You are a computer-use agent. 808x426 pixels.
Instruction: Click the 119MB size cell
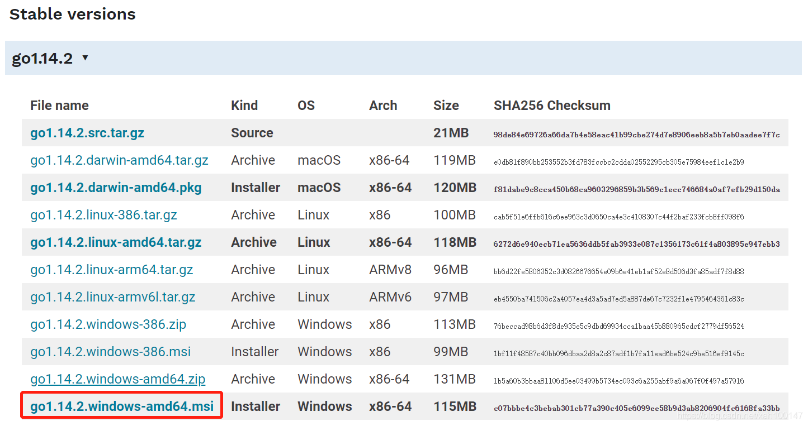[x=455, y=160]
